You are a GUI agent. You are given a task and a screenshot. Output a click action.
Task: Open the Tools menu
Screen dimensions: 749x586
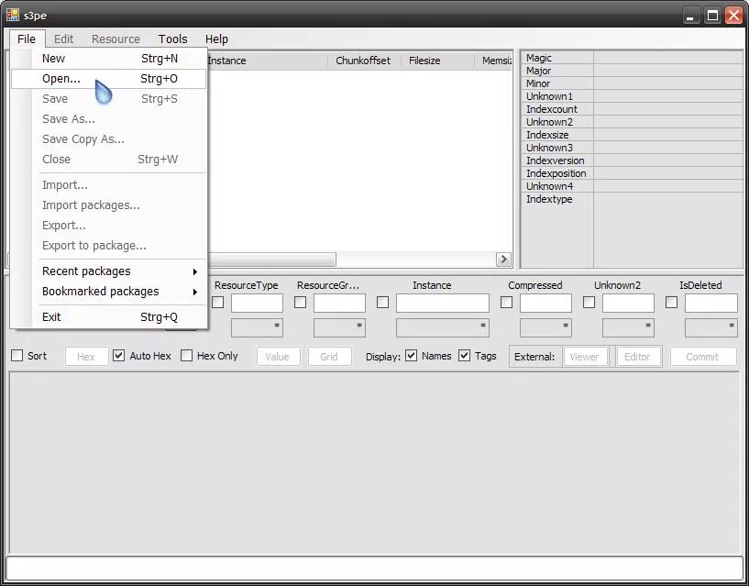point(173,39)
